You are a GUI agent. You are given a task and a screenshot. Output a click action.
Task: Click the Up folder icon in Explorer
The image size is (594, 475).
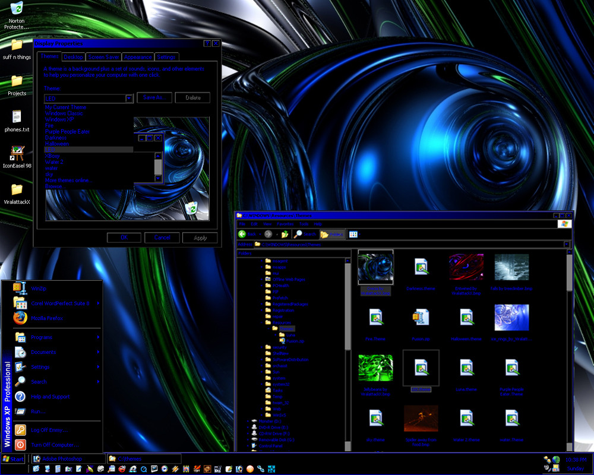click(285, 234)
